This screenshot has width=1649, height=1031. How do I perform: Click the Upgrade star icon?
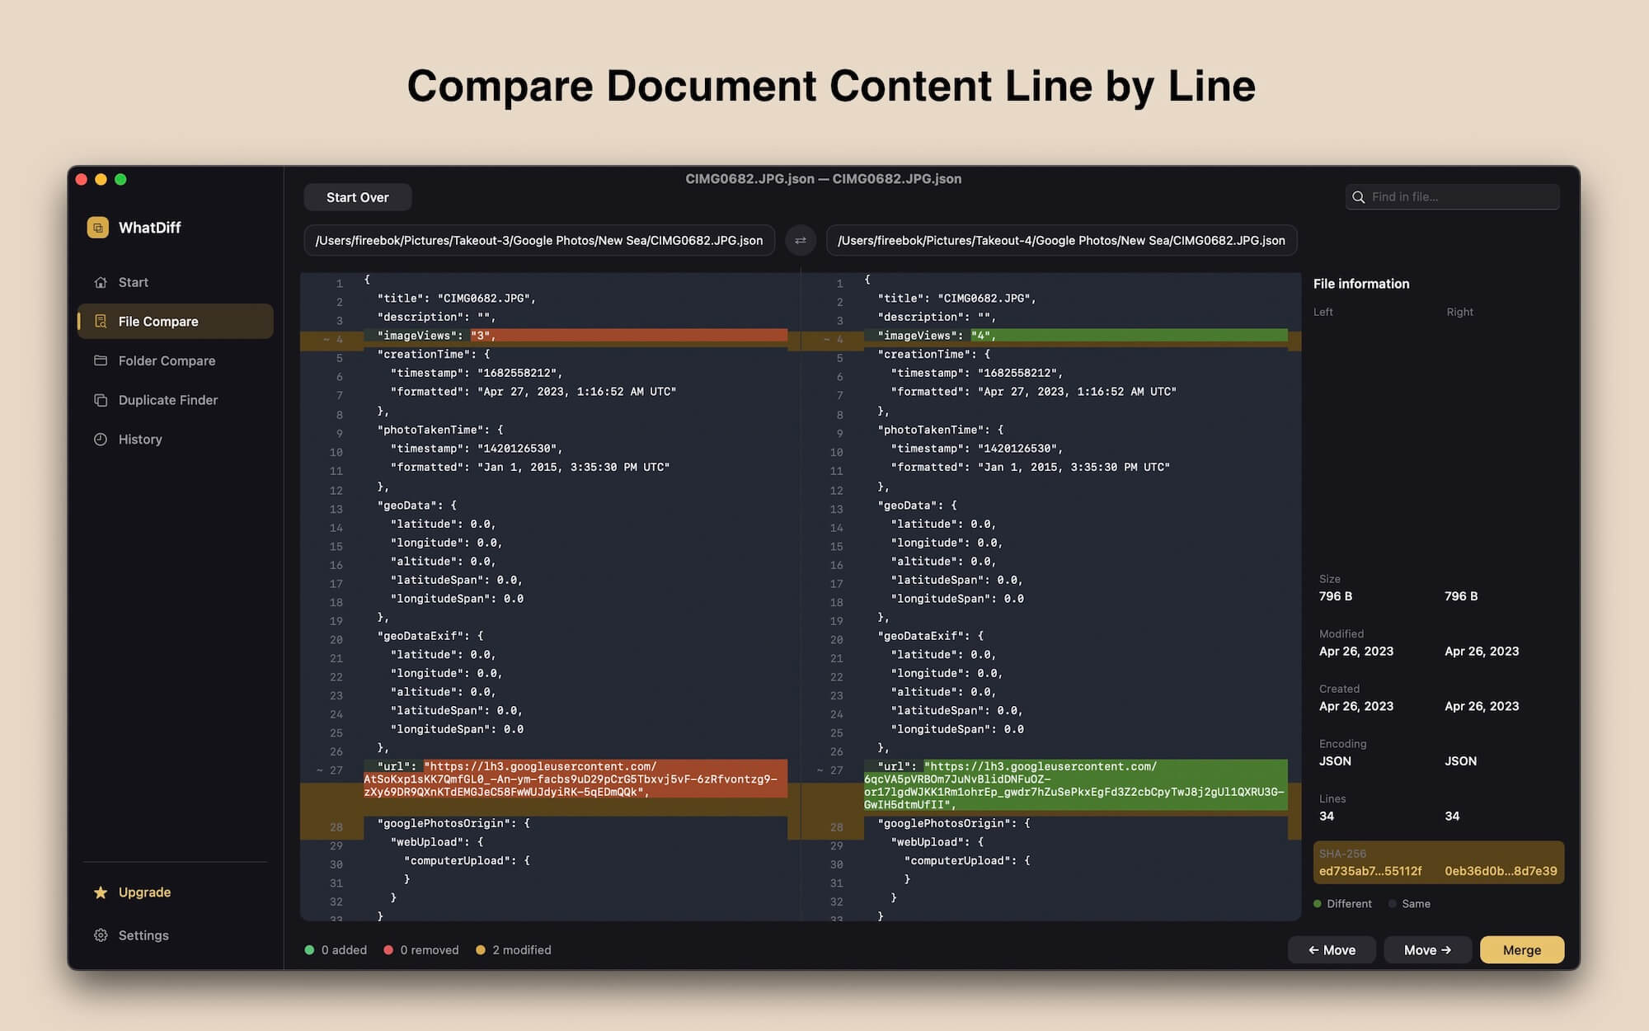pos(101,892)
